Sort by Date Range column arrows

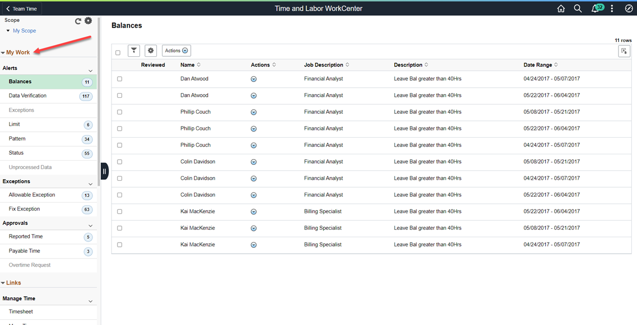coord(556,65)
